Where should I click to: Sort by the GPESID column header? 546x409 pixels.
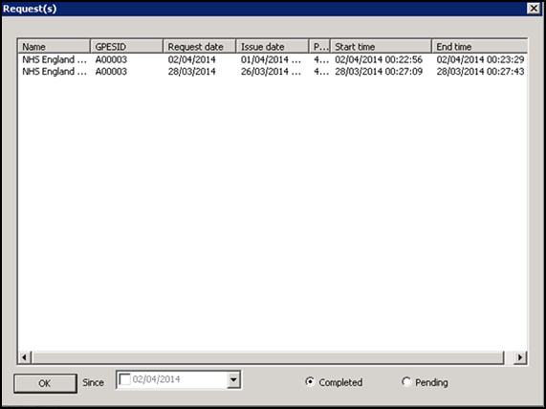127,46
